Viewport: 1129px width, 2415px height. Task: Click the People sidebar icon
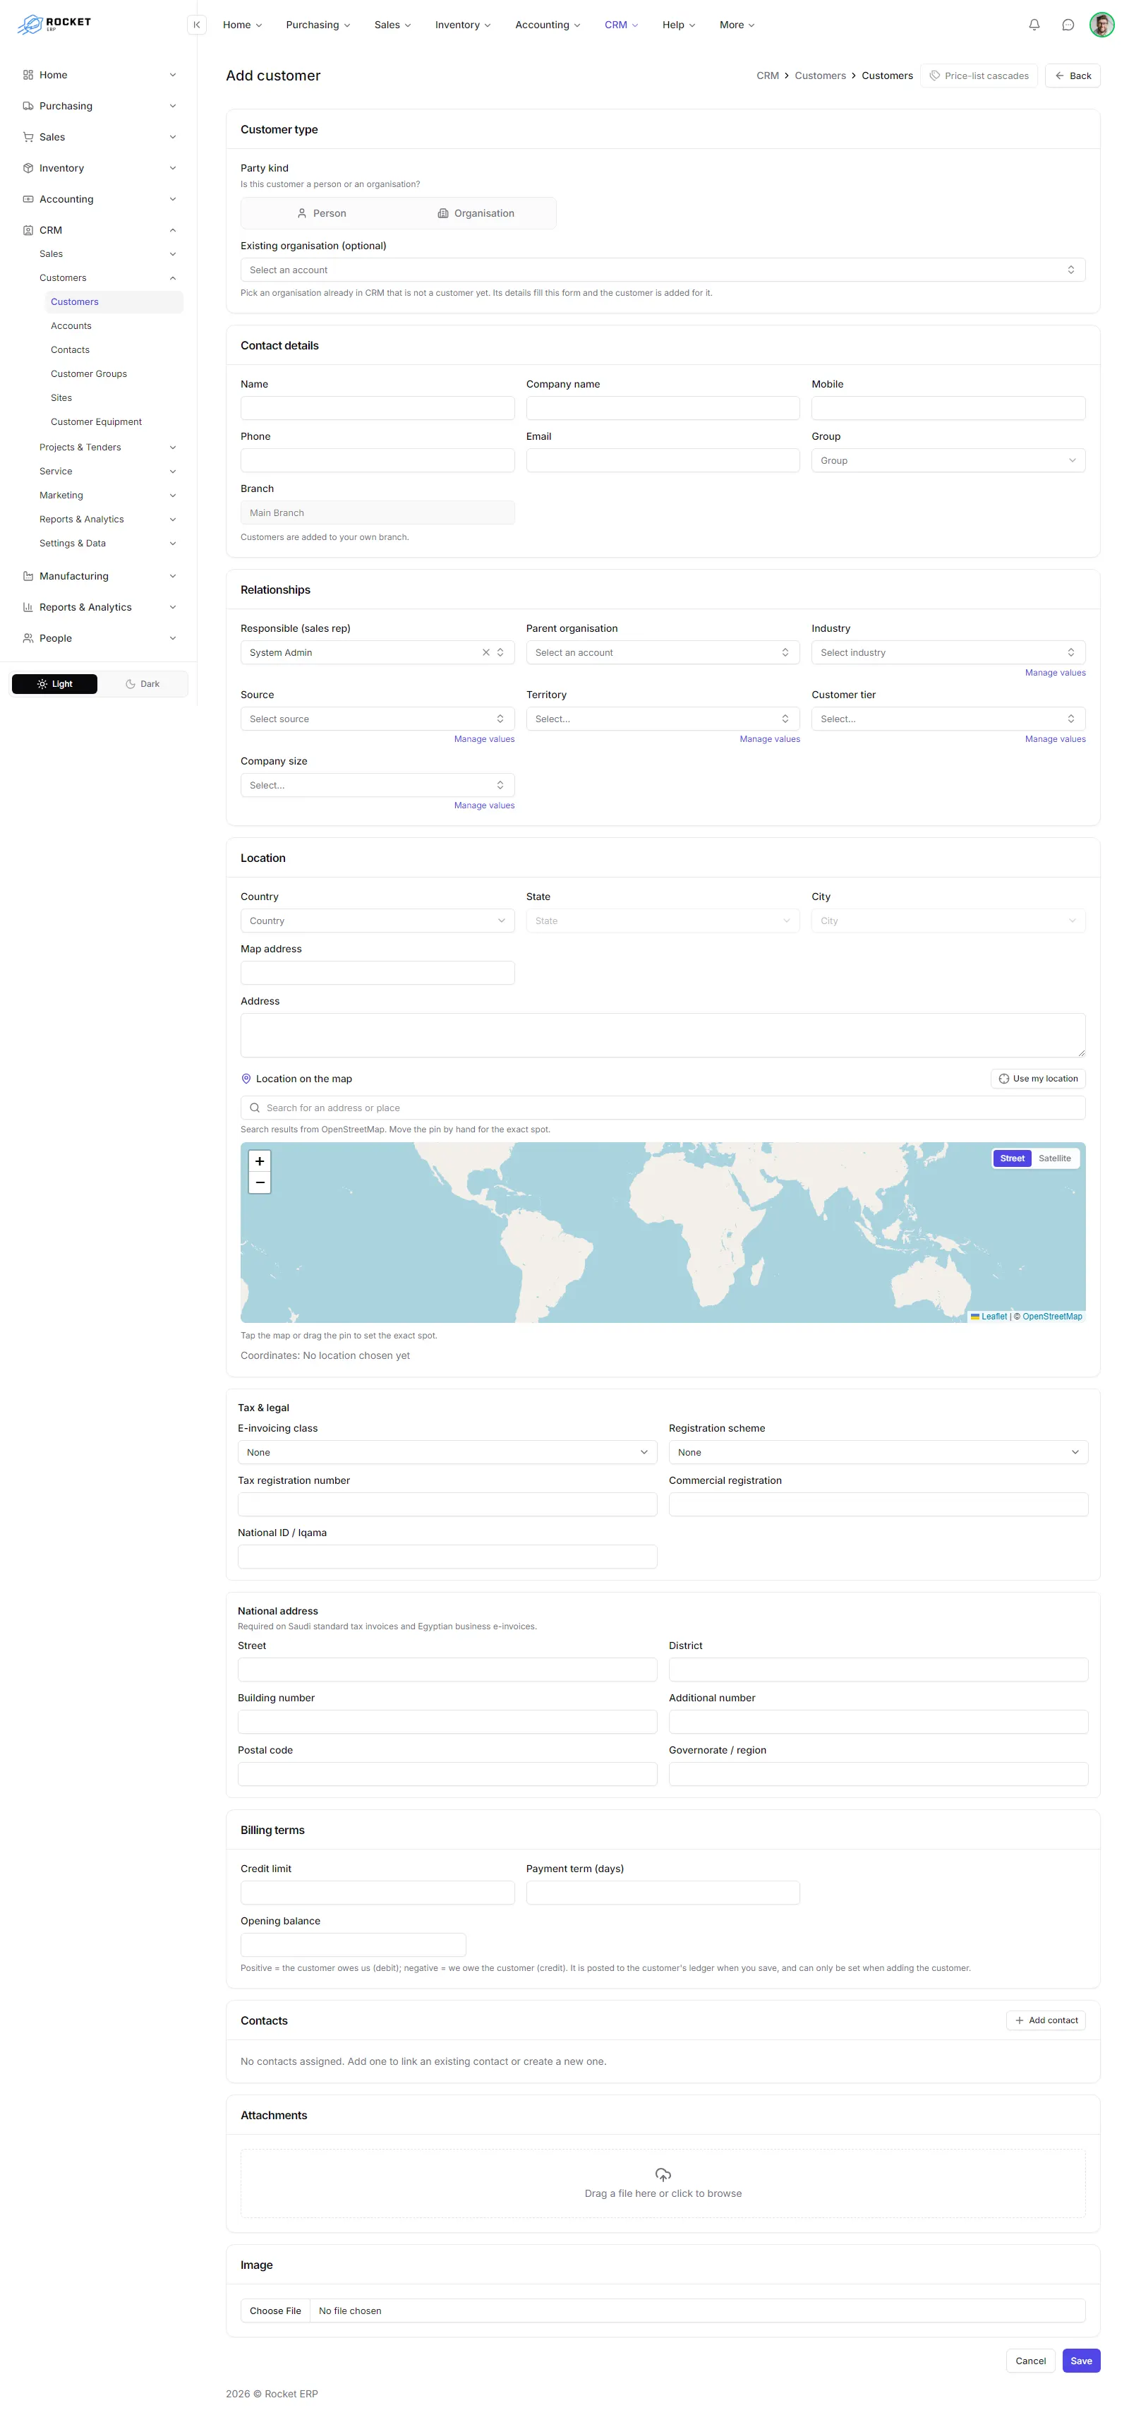pos(28,638)
